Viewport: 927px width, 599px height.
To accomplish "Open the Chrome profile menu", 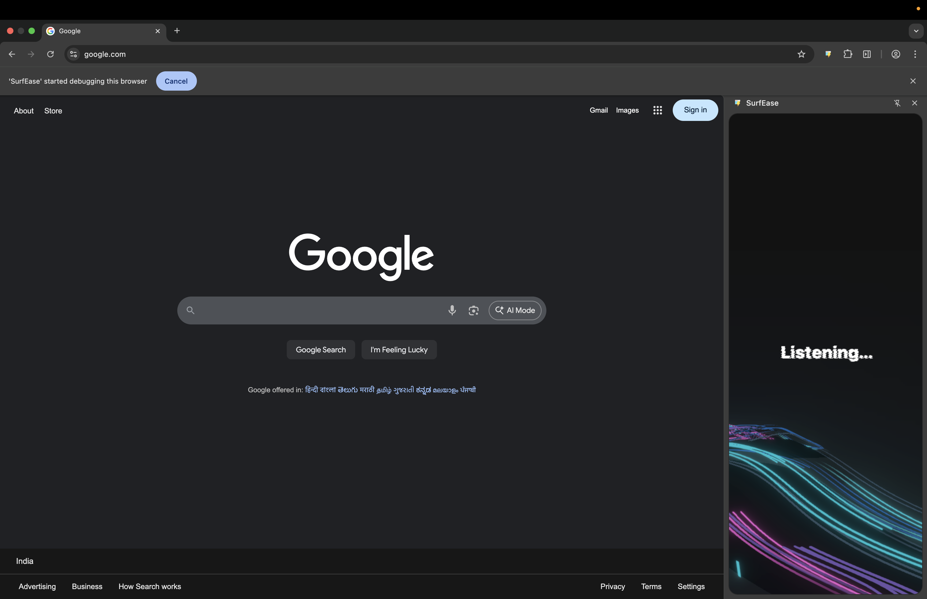I will 896,54.
